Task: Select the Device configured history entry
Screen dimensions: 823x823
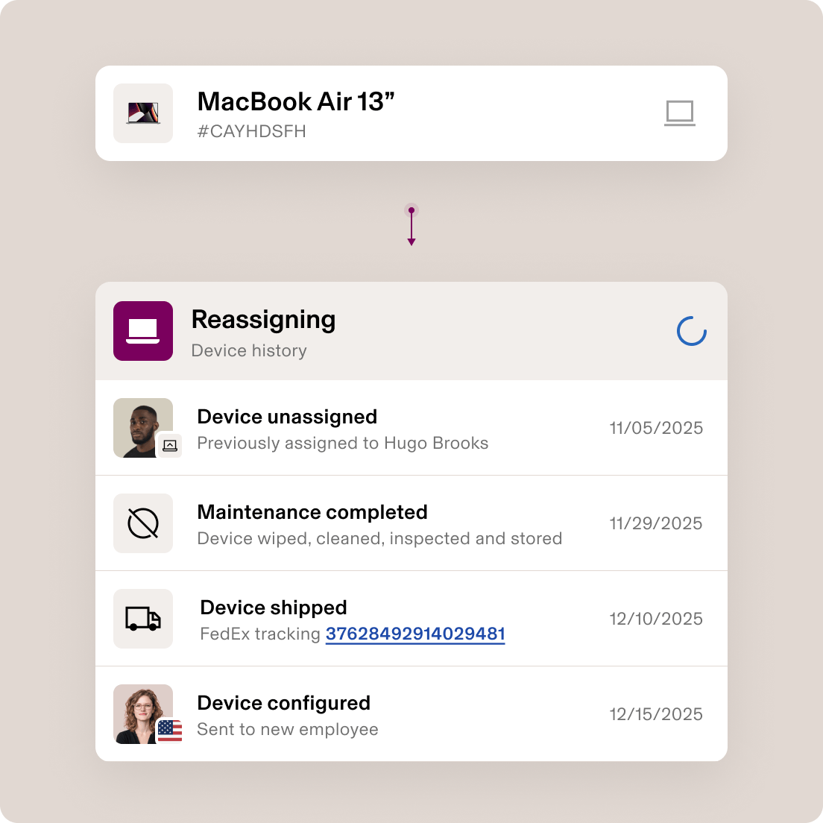Action: (411, 713)
